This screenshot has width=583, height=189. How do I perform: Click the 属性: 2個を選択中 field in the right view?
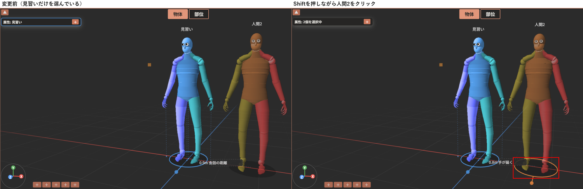click(x=332, y=22)
